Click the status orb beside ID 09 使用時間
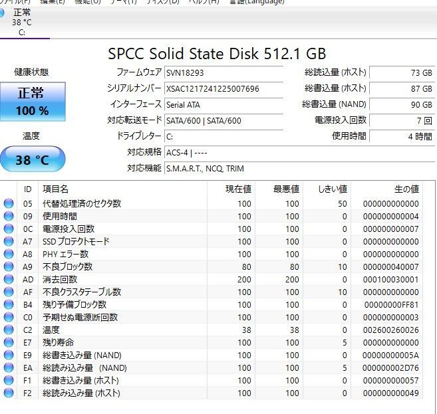Screen dimensions: 437x414 9,217
